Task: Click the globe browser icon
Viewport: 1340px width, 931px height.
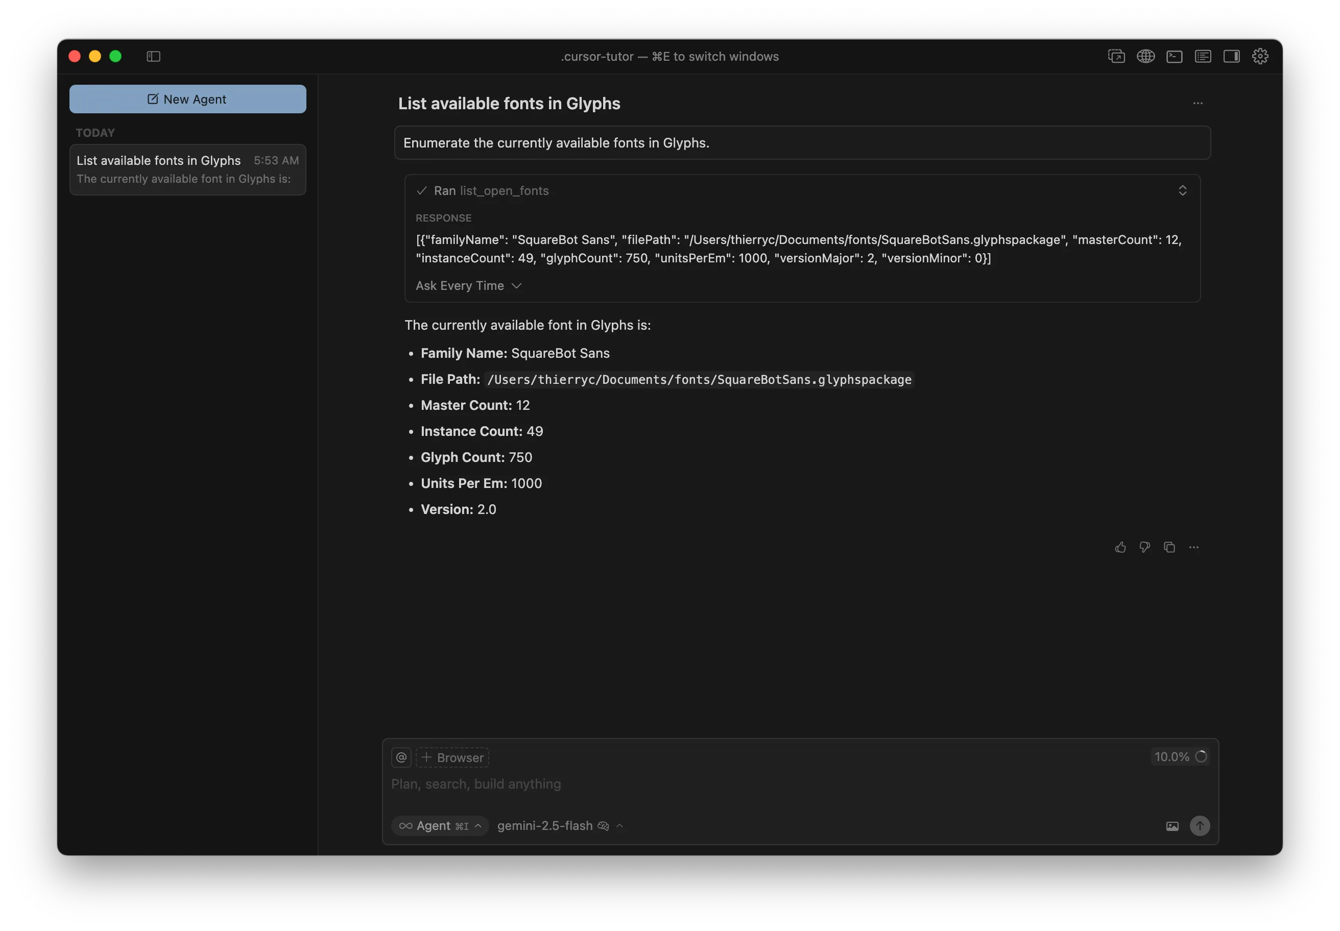Action: (x=1145, y=57)
